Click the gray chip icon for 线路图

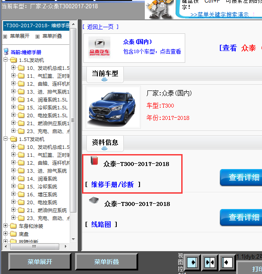coord(94,200)
